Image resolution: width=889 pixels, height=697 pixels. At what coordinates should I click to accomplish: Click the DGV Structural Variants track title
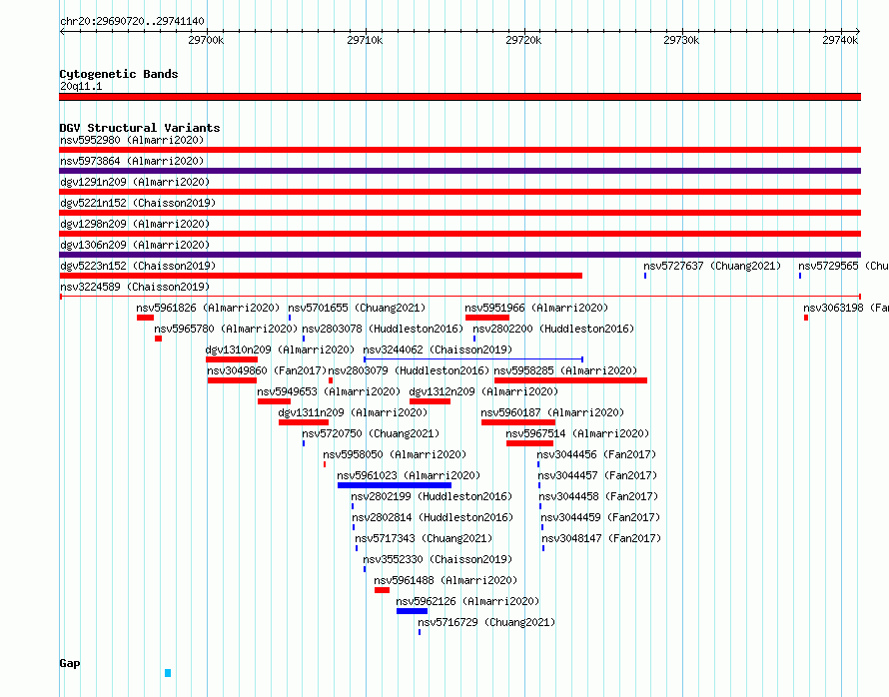140,128
